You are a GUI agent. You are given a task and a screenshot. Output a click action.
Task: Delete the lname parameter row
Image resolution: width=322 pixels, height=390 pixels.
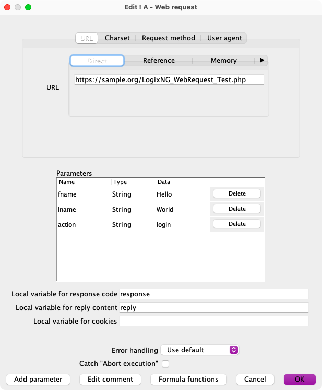pos(237,209)
